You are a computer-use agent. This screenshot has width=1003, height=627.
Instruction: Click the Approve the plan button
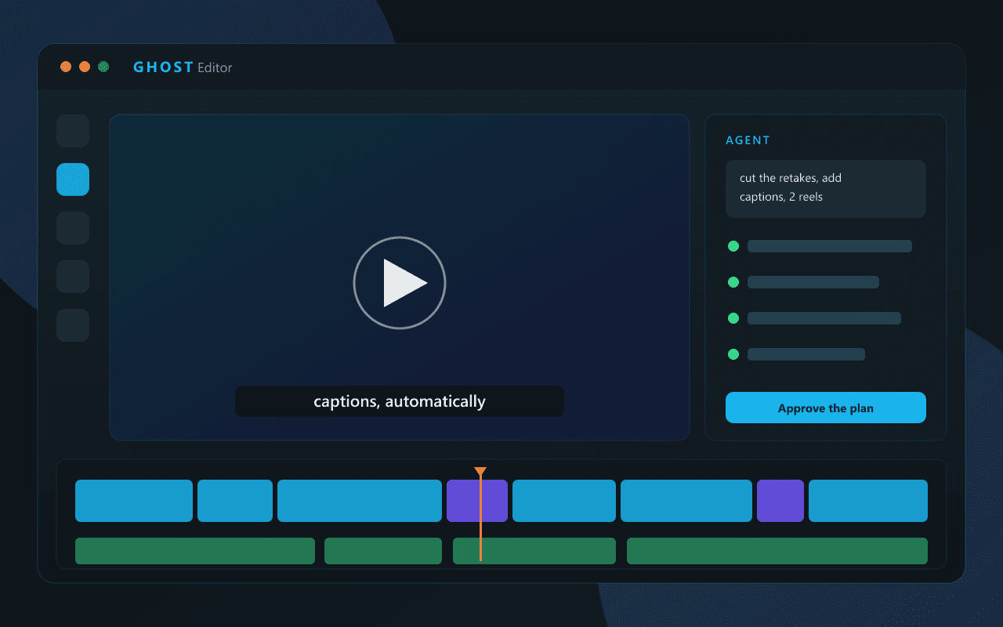pyautogui.click(x=826, y=408)
